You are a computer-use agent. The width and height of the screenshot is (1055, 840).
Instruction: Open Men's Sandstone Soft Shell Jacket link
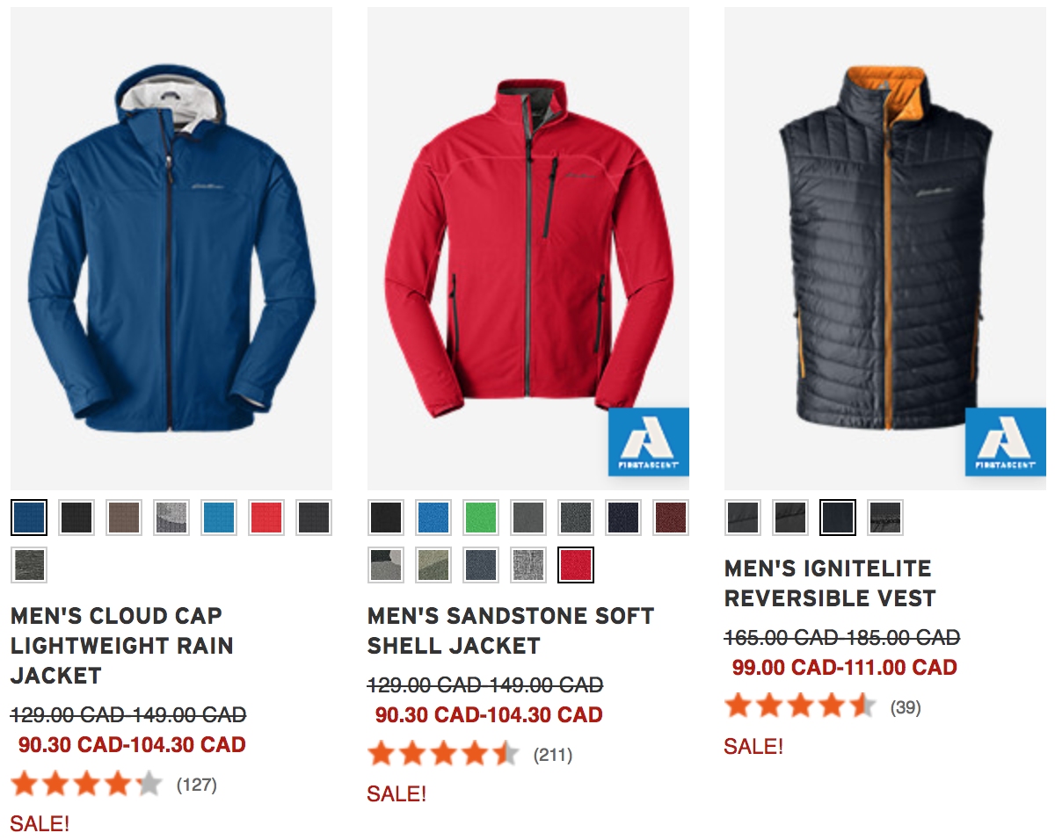point(511,631)
